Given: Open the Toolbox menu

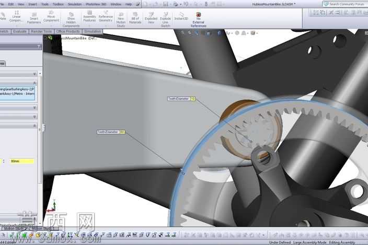Looking at the screenshot, I should [57, 4].
